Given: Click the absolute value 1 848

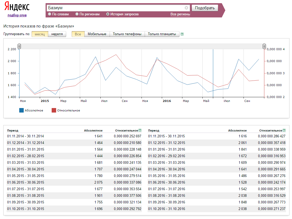Looking at the screenshot, I should coord(243,202).
